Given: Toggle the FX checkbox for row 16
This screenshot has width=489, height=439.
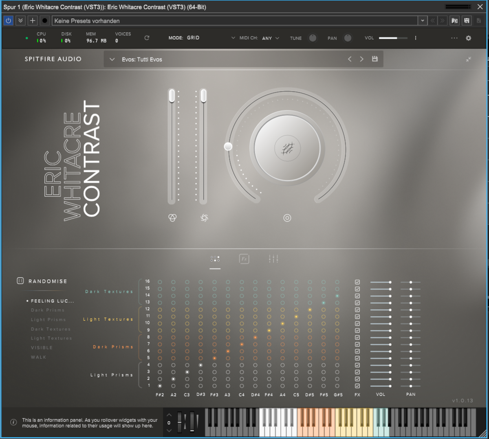Looking at the screenshot, I should pos(357,282).
